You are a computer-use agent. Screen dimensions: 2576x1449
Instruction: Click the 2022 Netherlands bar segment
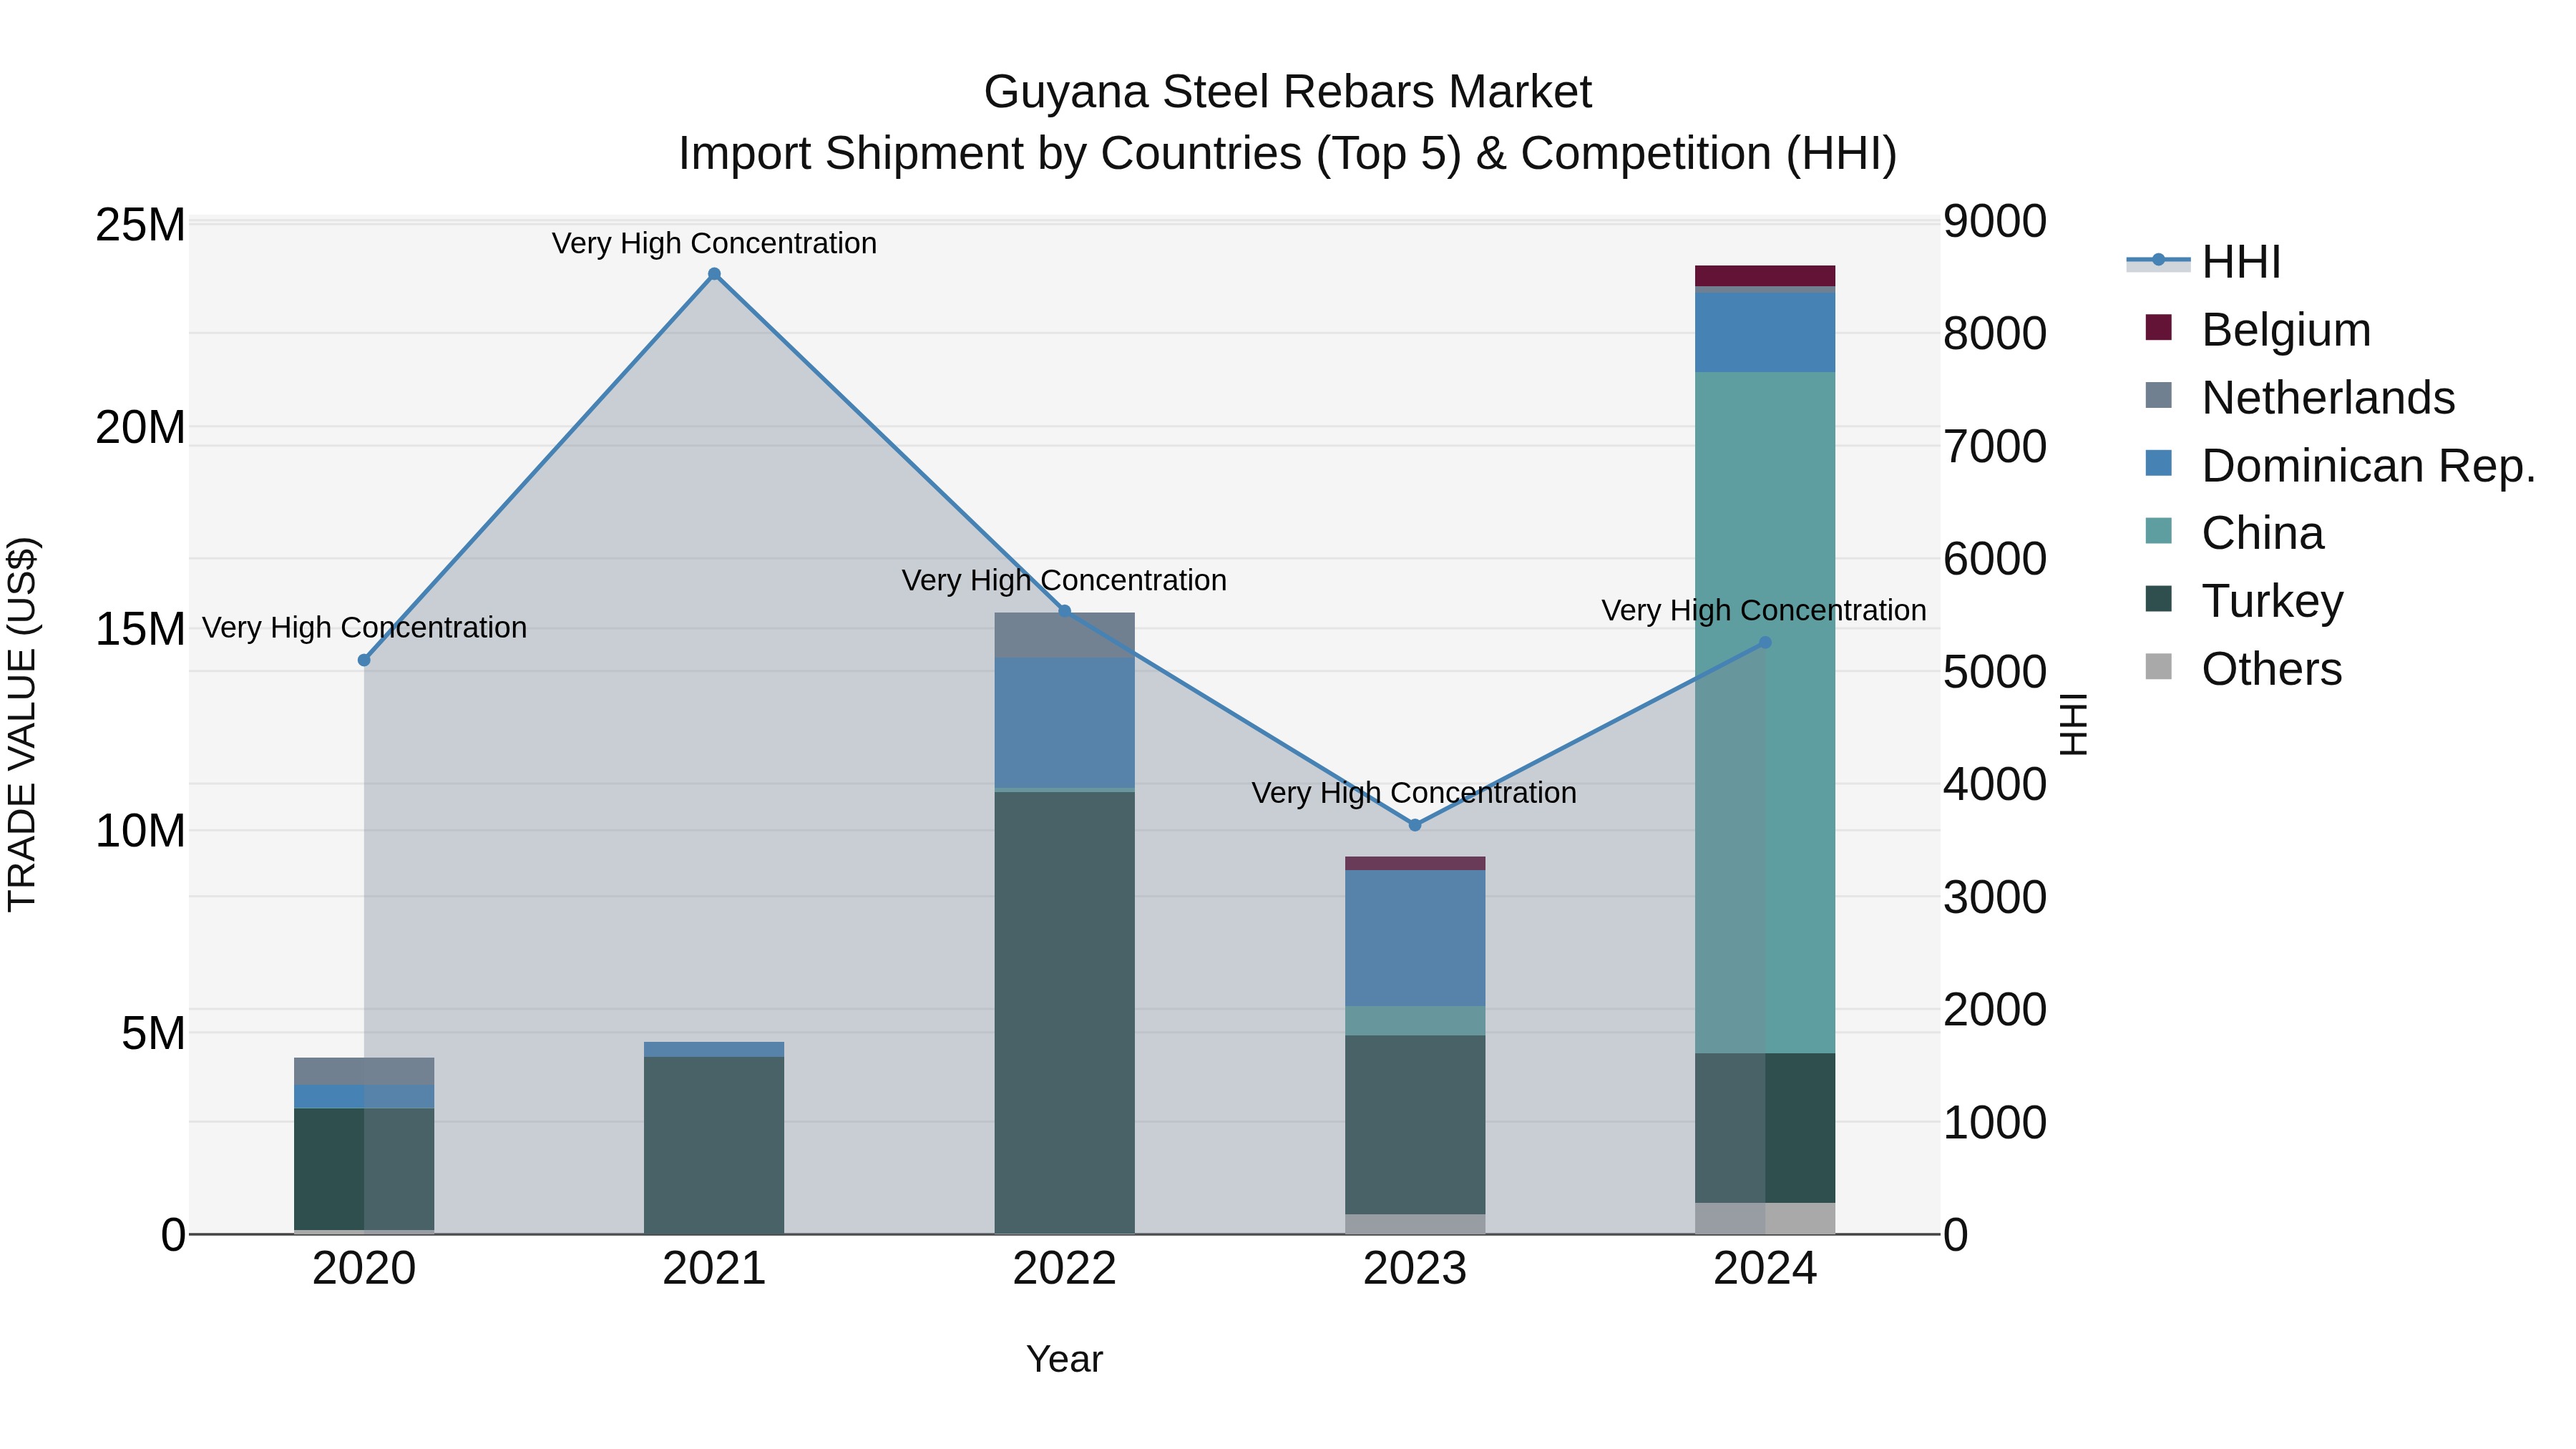(x=1064, y=635)
